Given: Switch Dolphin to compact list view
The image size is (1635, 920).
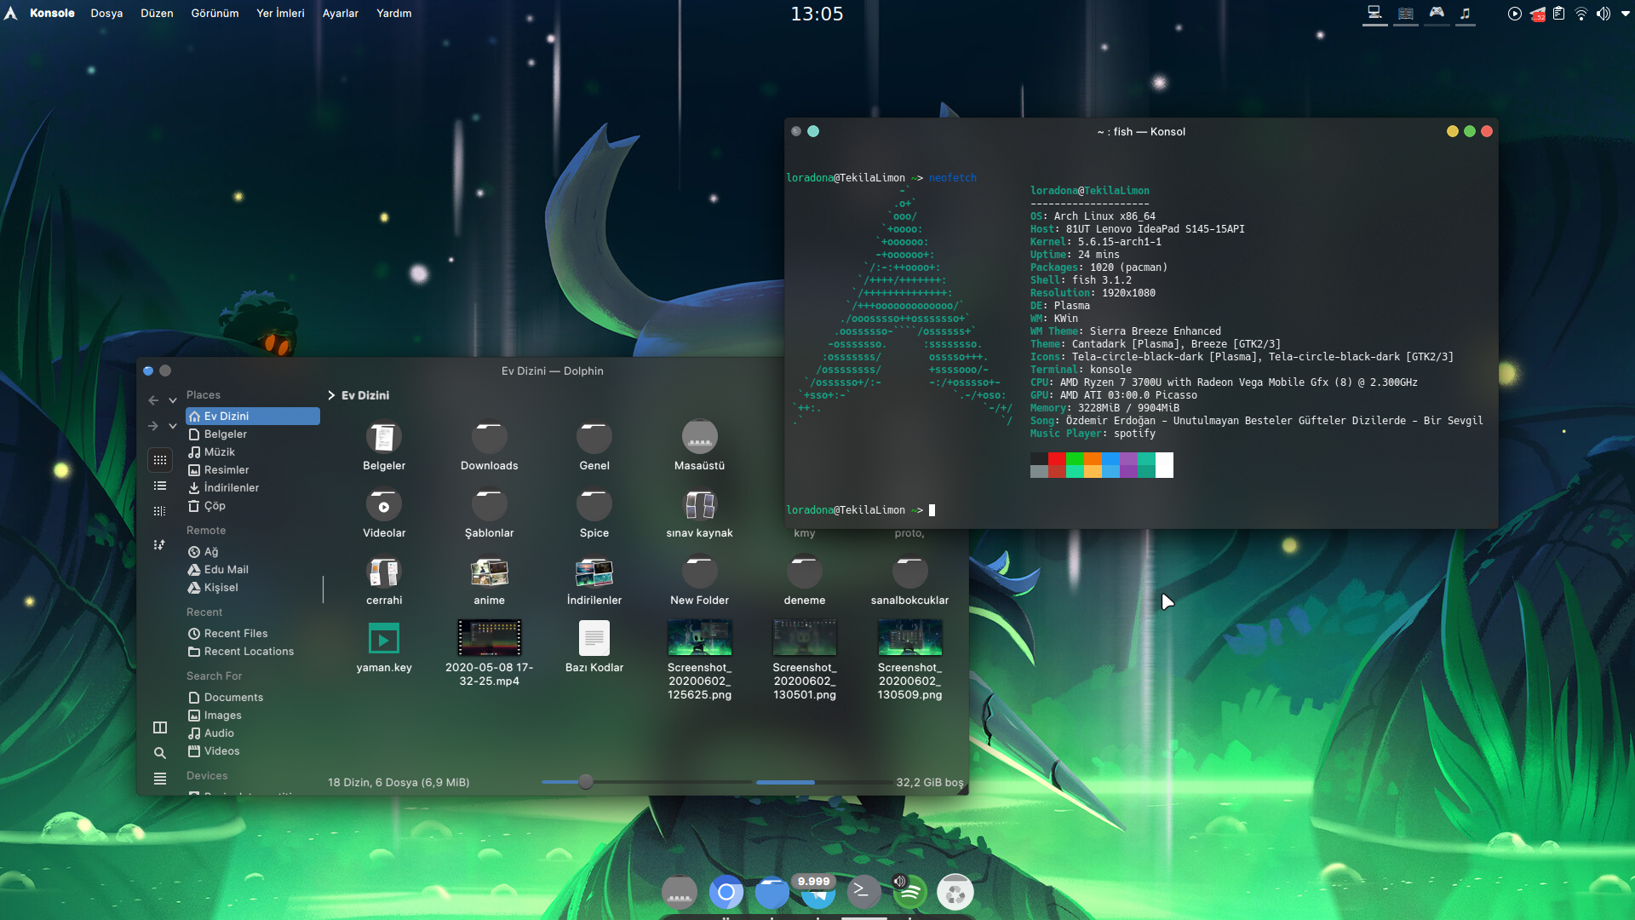Looking at the screenshot, I should tap(159, 486).
